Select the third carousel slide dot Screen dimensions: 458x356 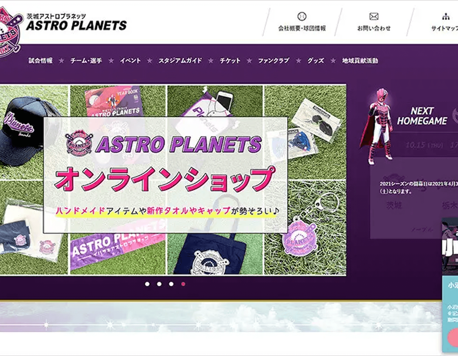coord(171,284)
